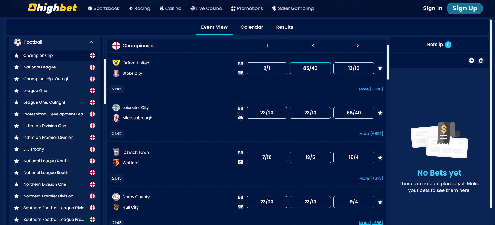This screenshot has height=225, width=495.
Task: Open the Promotions page
Action: tap(247, 8)
